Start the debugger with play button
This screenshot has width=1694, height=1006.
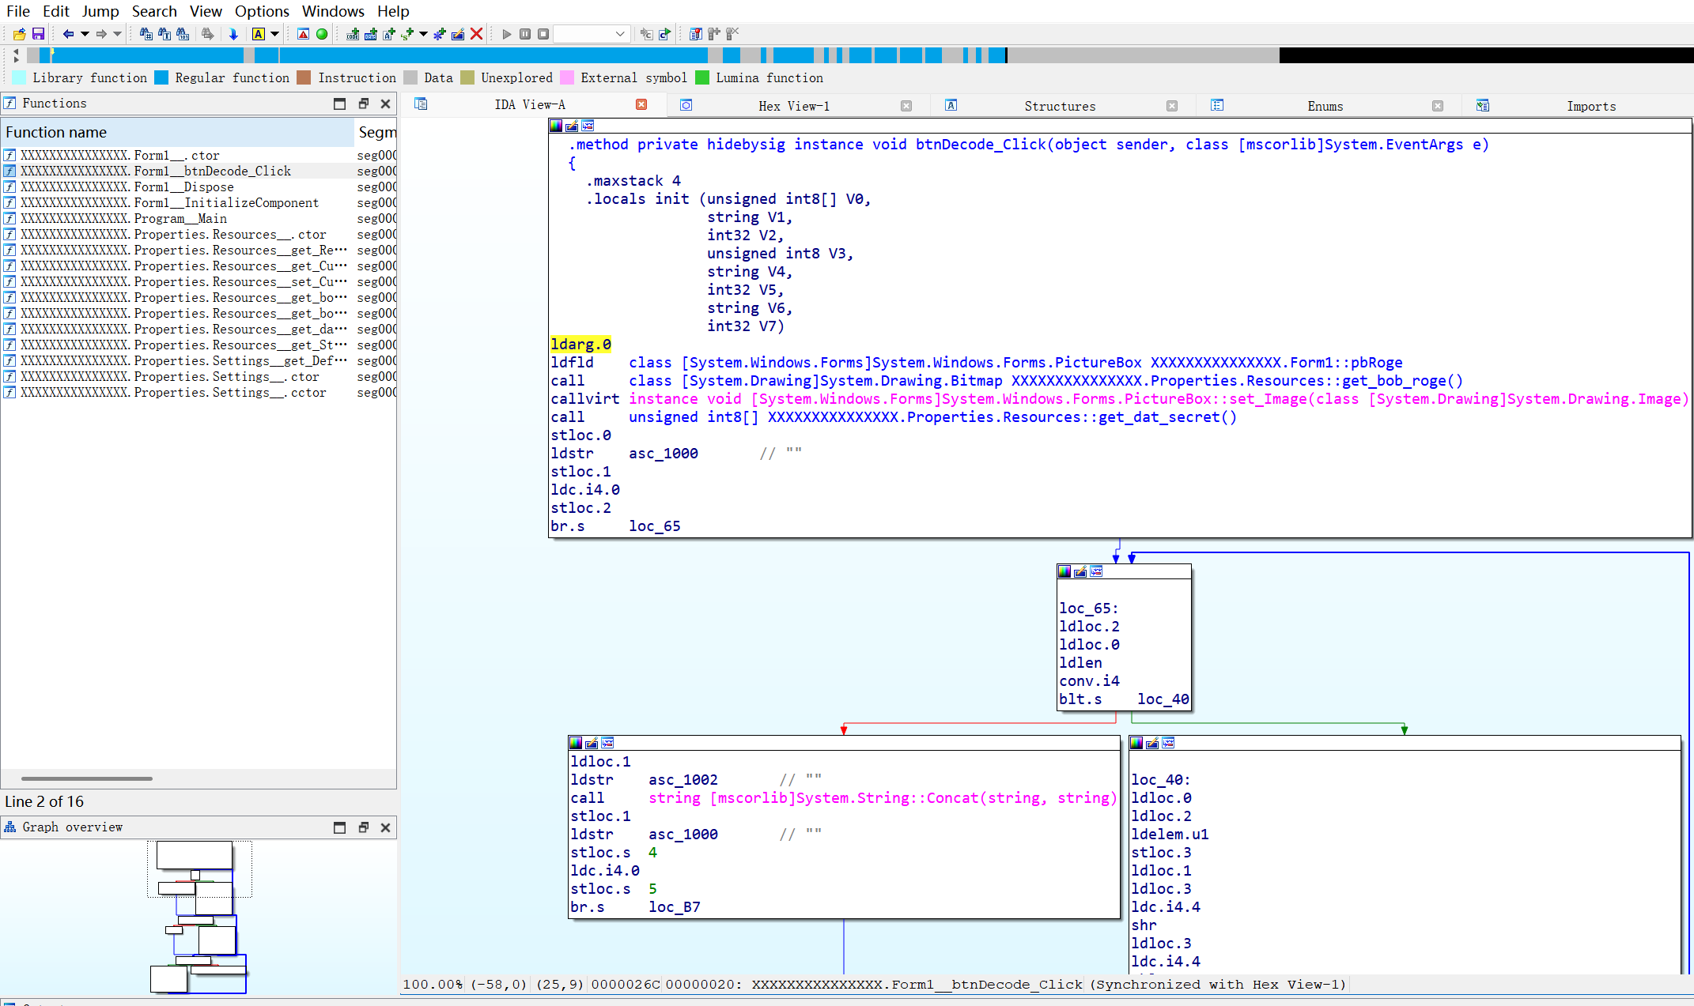click(x=506, y=34)
